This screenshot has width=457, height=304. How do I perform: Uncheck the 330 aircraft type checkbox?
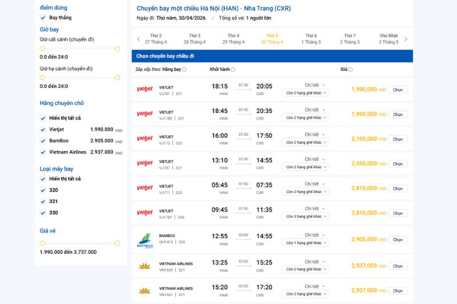pos(43,213)
